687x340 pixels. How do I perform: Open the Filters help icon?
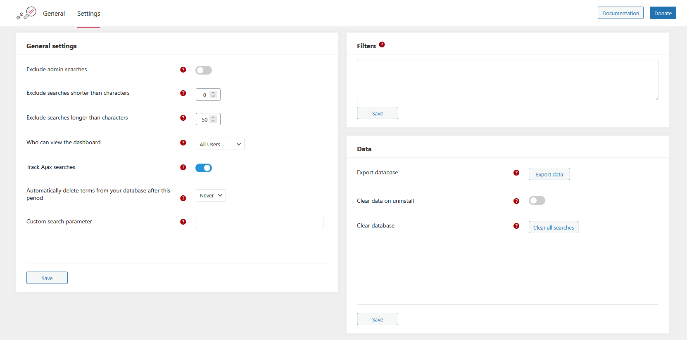382,45
